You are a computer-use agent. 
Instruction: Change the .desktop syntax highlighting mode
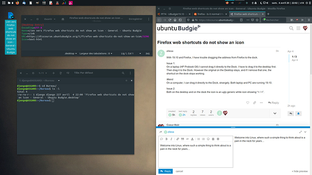point(71,54)
